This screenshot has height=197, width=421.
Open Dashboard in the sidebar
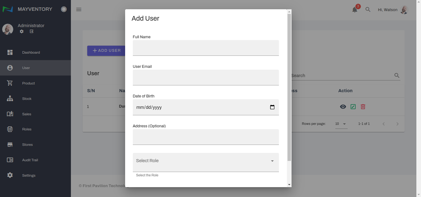click(31, 52)
